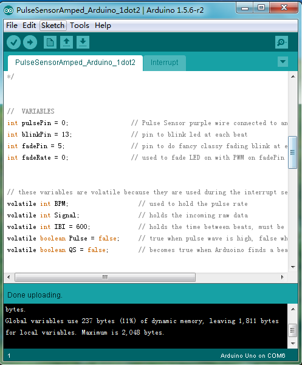
Task: Open the Serial Monitor magnifier icon
Action: click(x=281, y=42)
